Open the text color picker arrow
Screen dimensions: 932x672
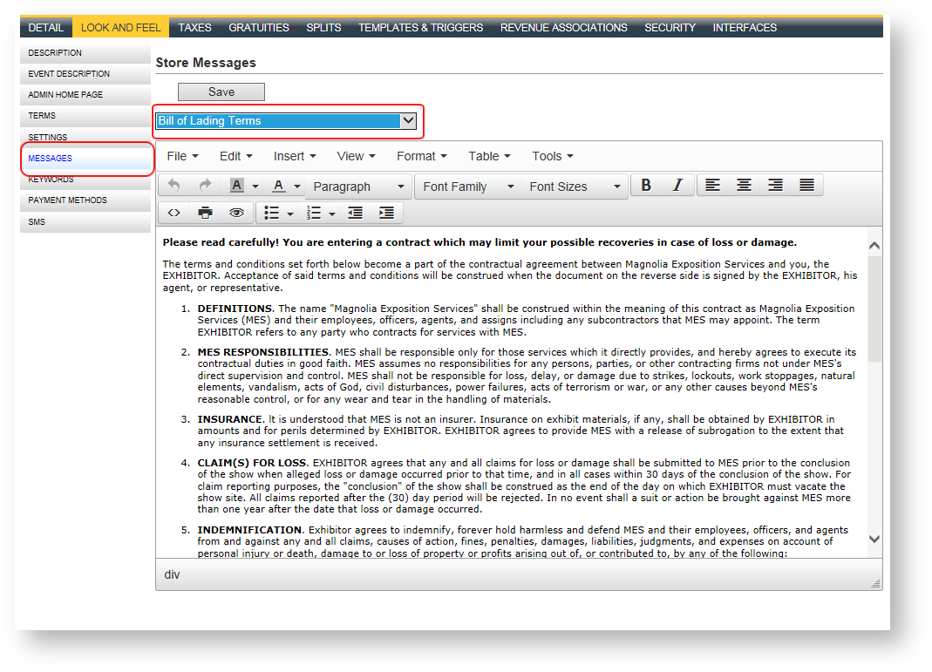tap(297, 187)
